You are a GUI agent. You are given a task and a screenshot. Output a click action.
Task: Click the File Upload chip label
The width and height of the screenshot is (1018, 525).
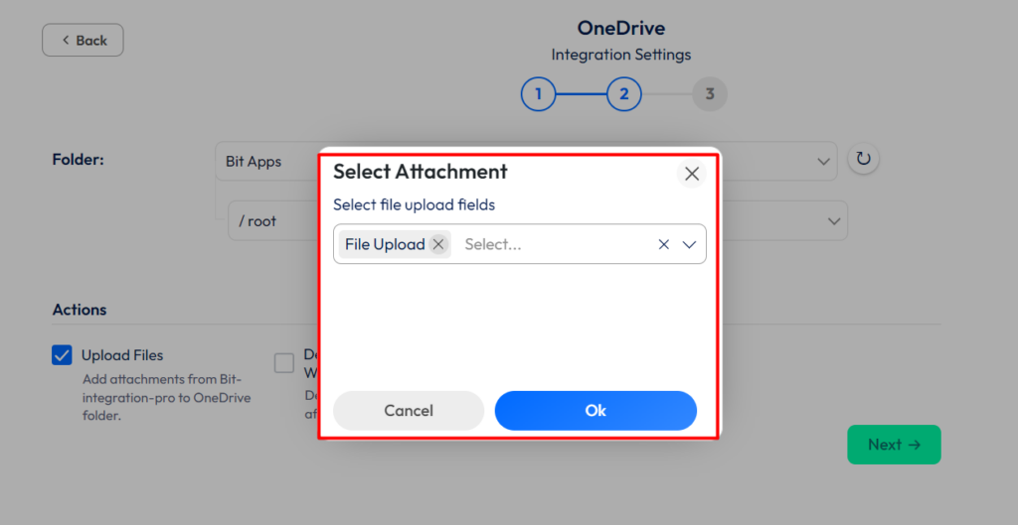385,244
